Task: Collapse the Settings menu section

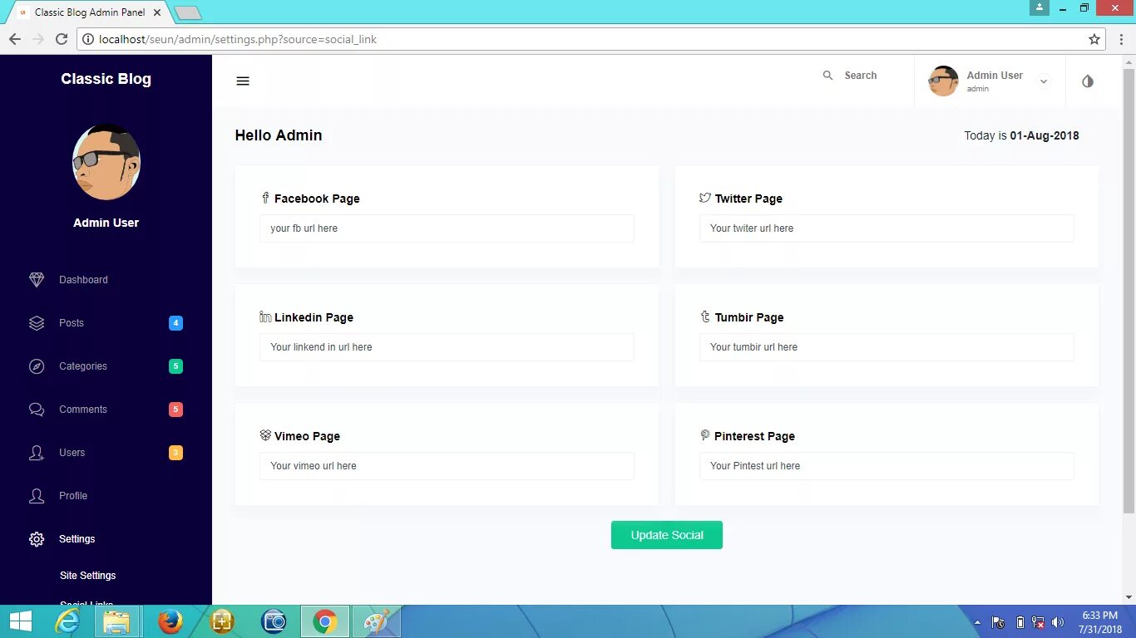Action: click(x=77, y=539)
